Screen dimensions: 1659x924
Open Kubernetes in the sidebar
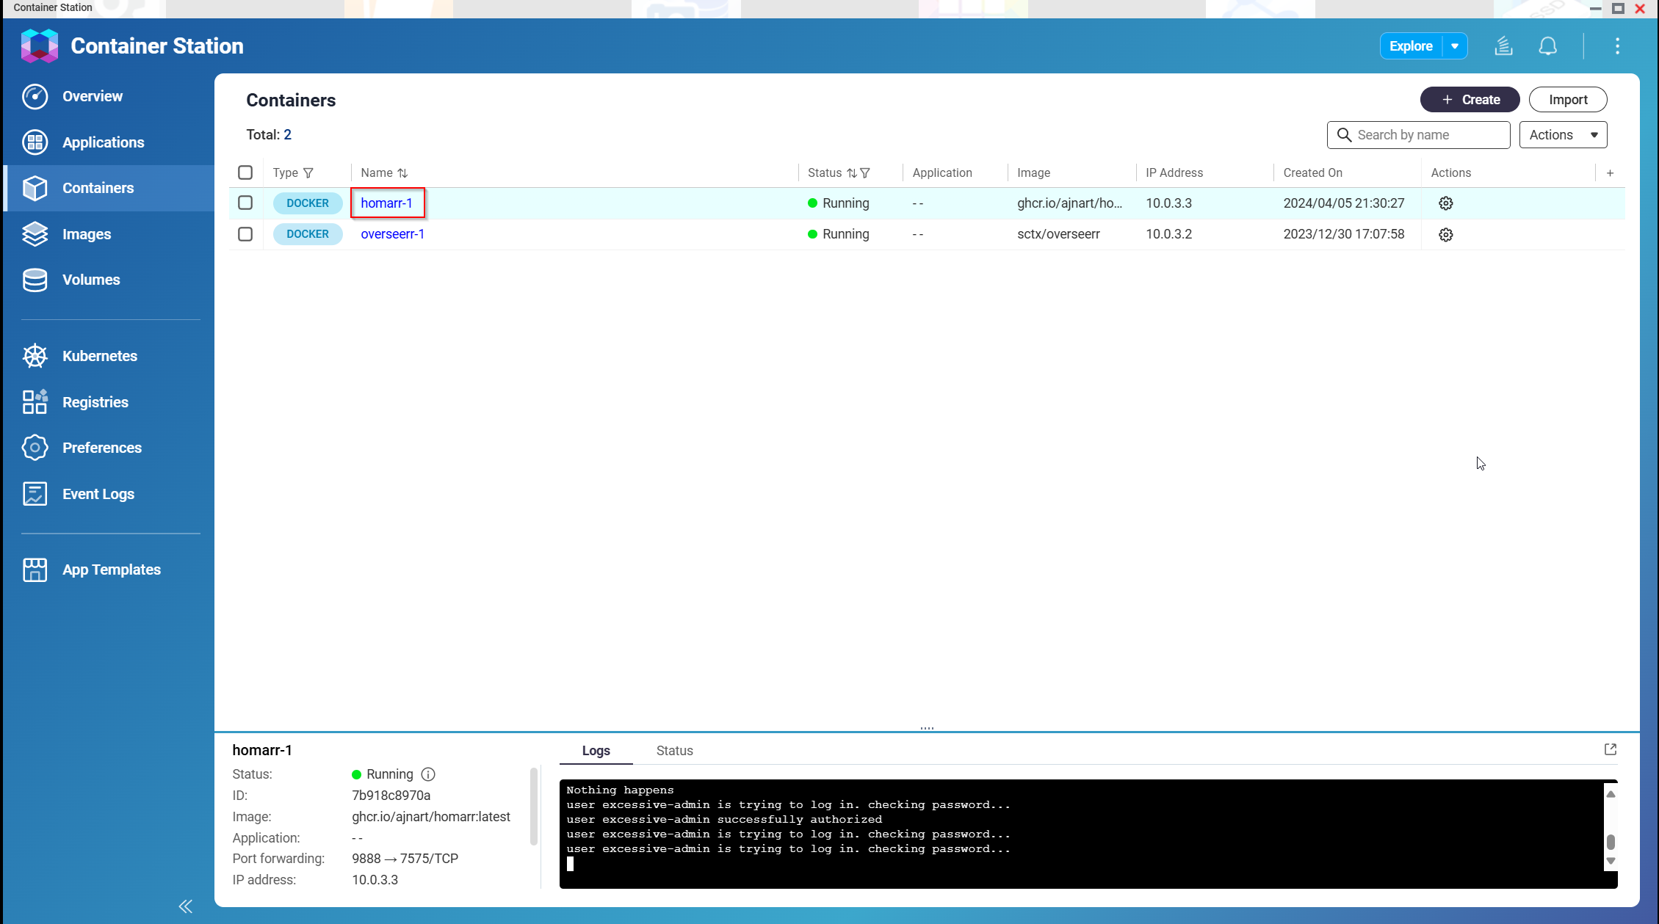point(99,356)
